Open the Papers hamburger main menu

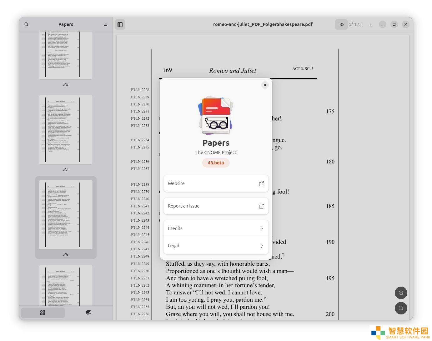(x=106, y=24)
